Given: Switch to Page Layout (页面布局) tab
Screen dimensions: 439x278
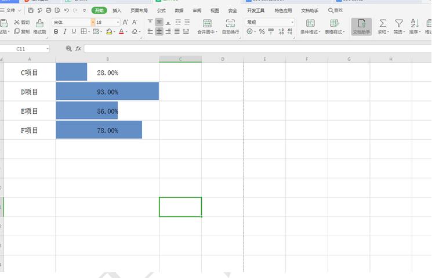Looking at the screenshot, I should 139,10.
